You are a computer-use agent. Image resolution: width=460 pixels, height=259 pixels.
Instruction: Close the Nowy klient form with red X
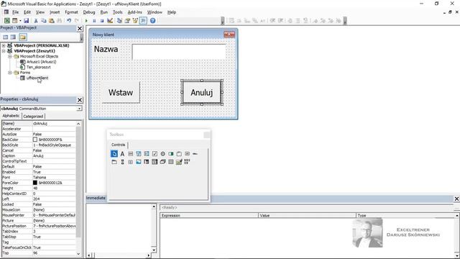(x=229, y=35)
